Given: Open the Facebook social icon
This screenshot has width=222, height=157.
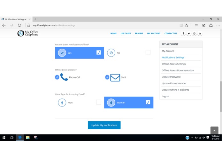Looking at the screenshot, I should pos(183,33).
